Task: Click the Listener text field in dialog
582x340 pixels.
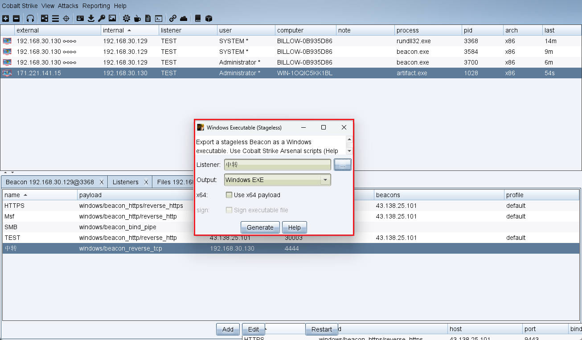Action: 278,165
